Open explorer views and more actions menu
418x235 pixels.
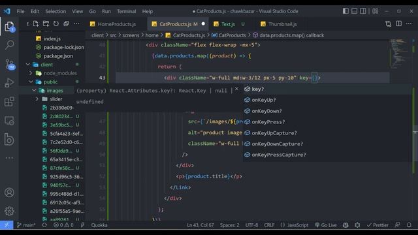point(76,24)
